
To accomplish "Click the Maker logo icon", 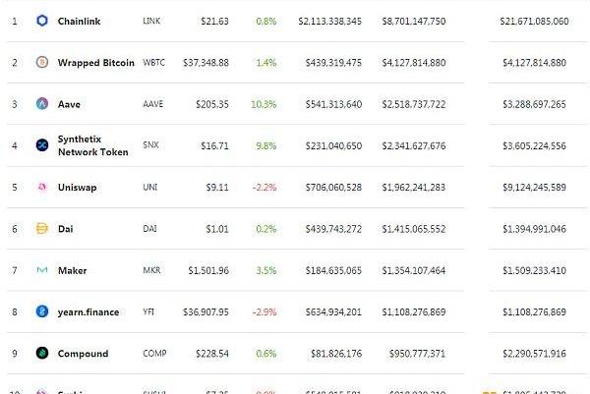I will click(42, 269).
